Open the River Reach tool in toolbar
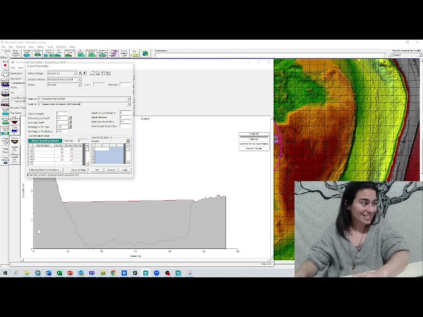 16,53
